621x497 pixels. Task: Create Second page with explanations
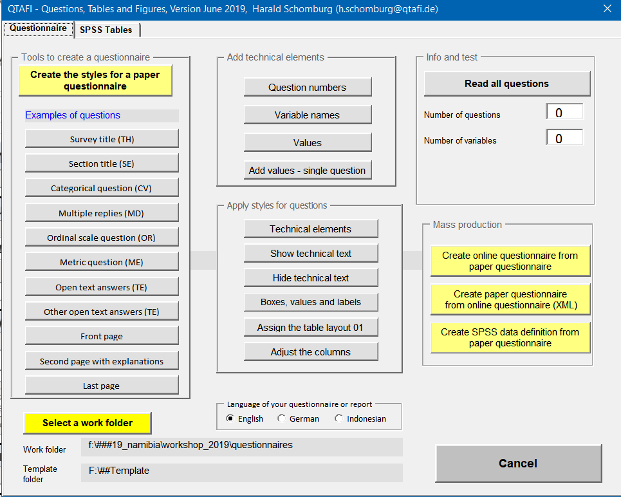(102, 361)
